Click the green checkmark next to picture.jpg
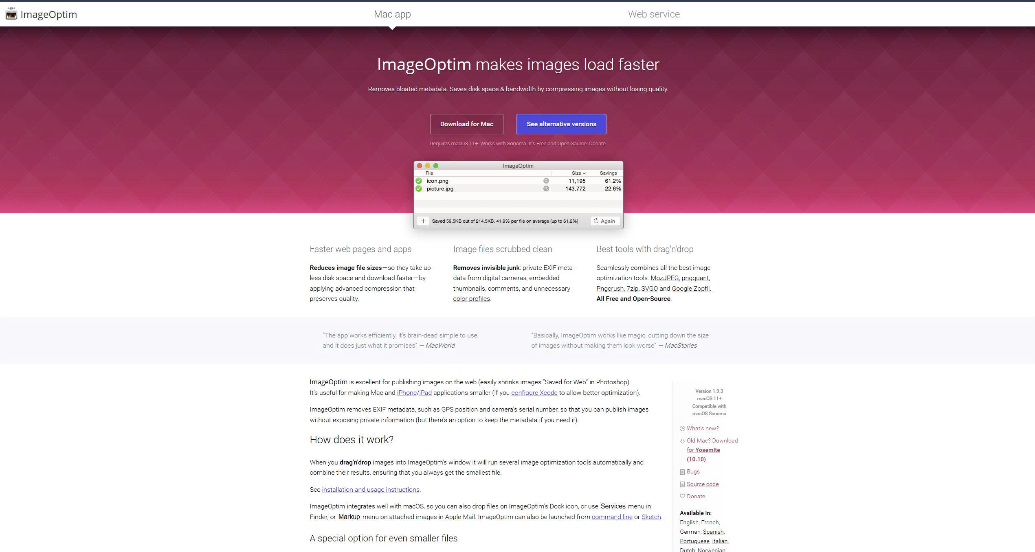 click(x=420, y=188)
